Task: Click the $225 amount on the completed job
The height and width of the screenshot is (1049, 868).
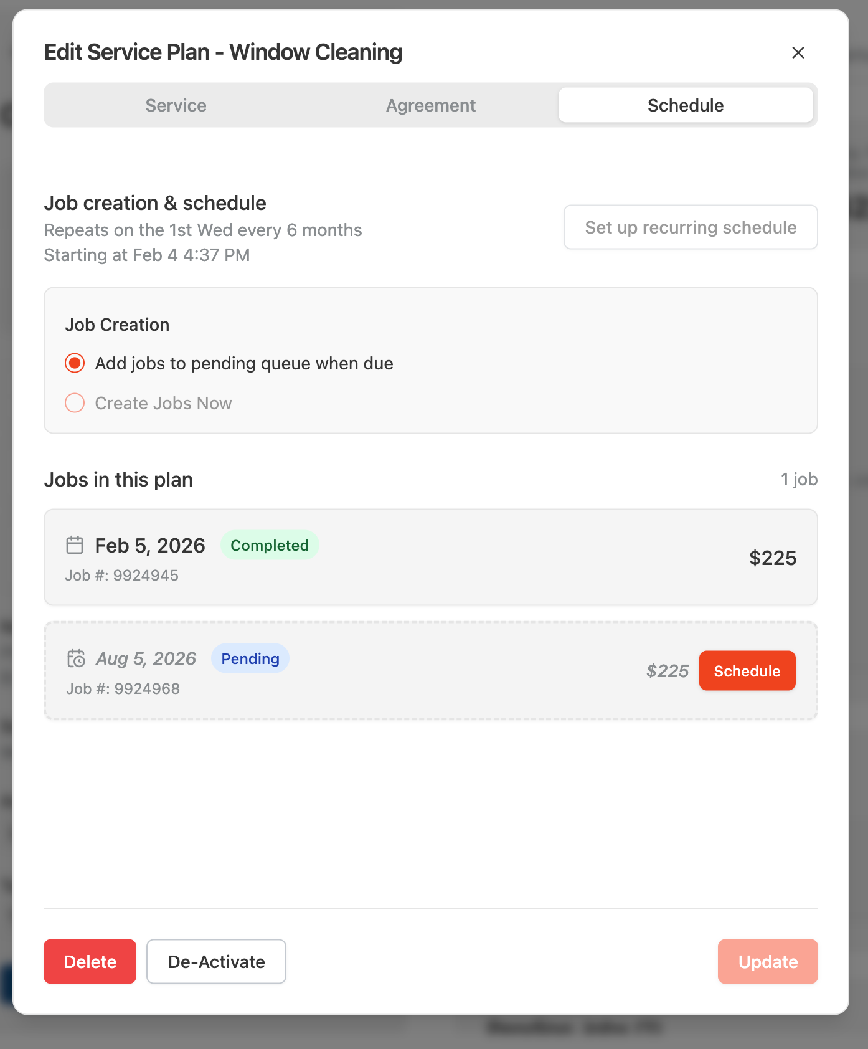Action: point(773,558)
